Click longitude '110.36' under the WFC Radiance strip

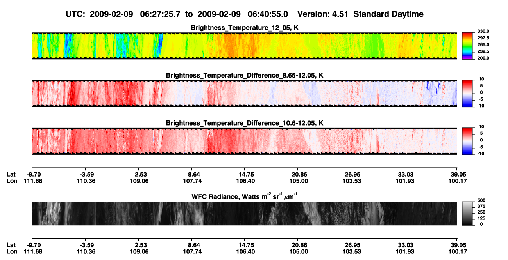86,251
